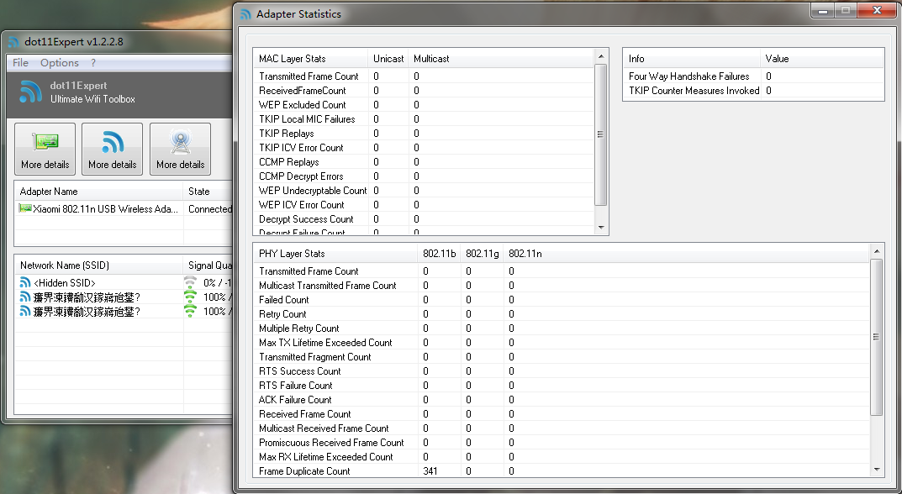Click the Adapter Statistics title bar icon

coord(245,14)
